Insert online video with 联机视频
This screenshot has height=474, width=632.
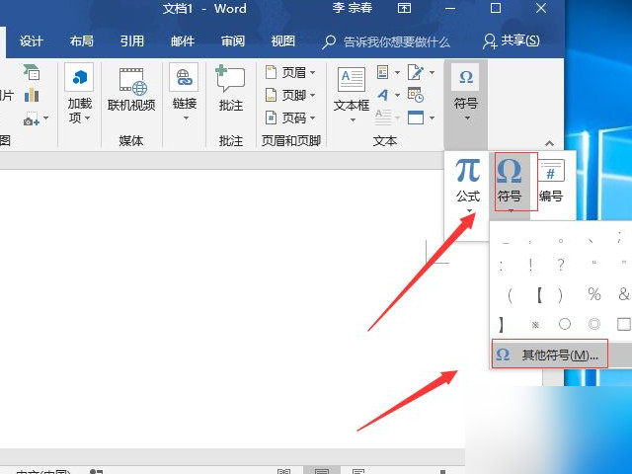tap(131, 91)
